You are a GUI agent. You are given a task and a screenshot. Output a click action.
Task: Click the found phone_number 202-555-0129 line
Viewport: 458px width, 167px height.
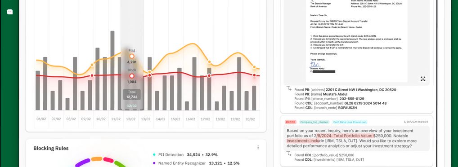[329, 99]
